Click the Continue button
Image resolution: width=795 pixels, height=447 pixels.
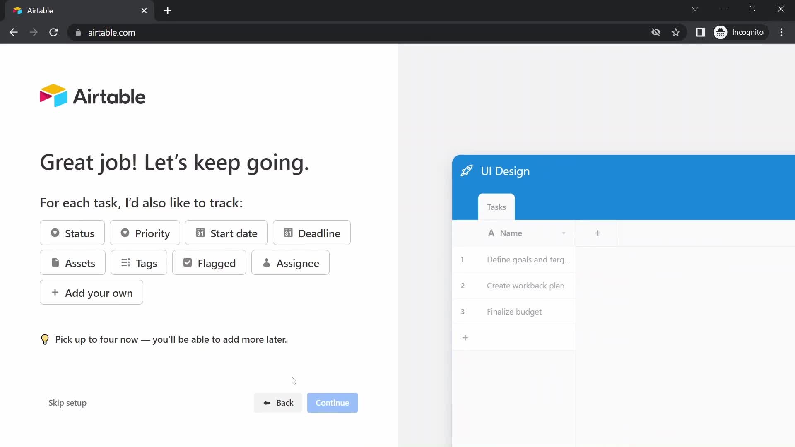pyautogui.click(x=332, y=403)
